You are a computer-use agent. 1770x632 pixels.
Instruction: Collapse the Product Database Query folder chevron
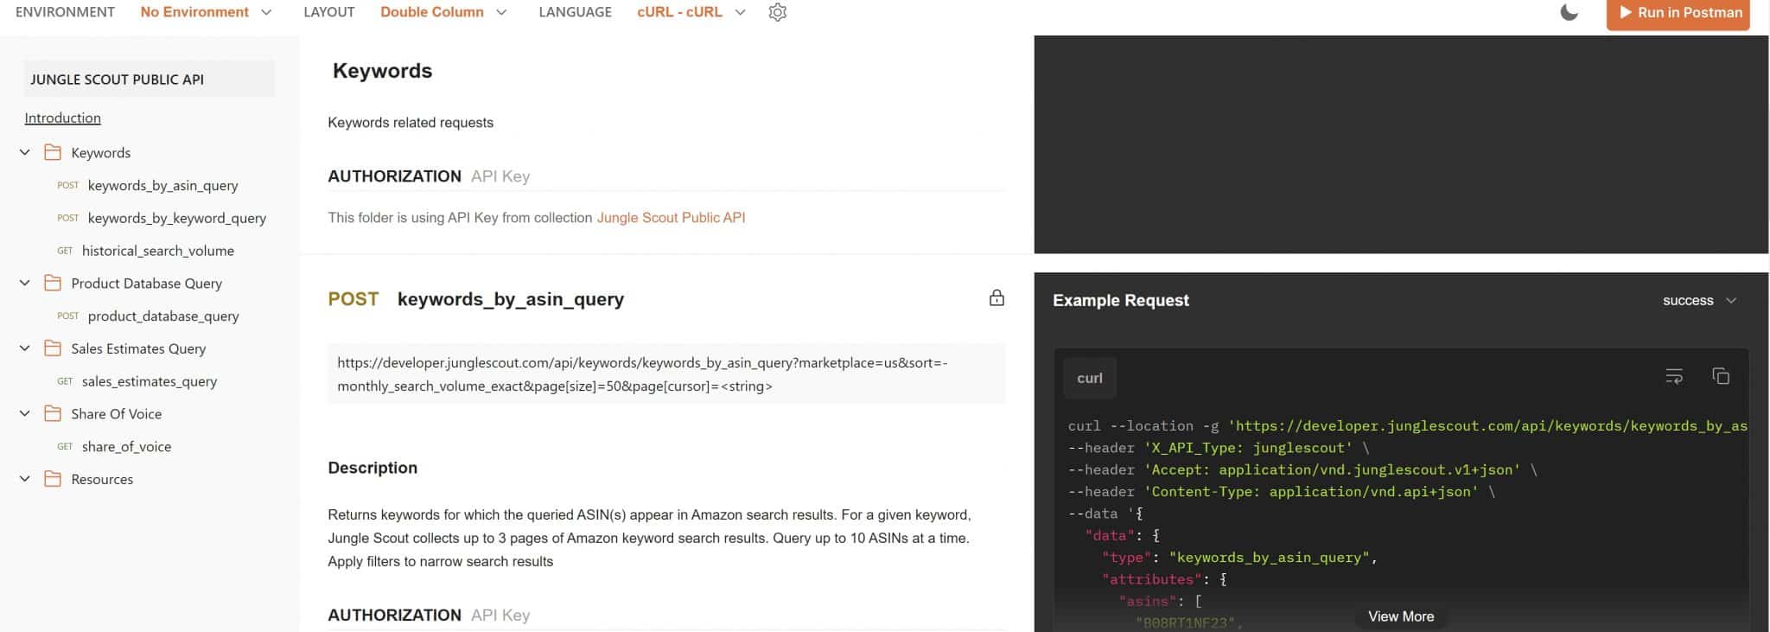coord(25,283)
